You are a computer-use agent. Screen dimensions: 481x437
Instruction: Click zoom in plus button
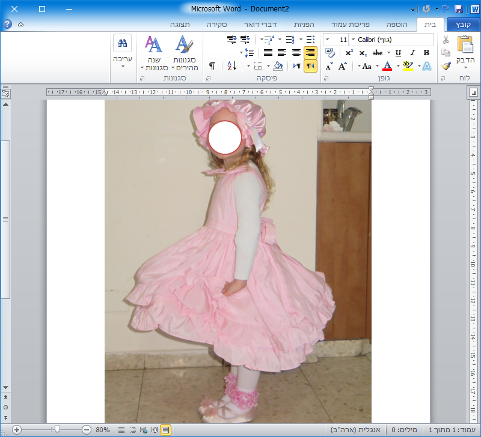(x=17, y=430)
